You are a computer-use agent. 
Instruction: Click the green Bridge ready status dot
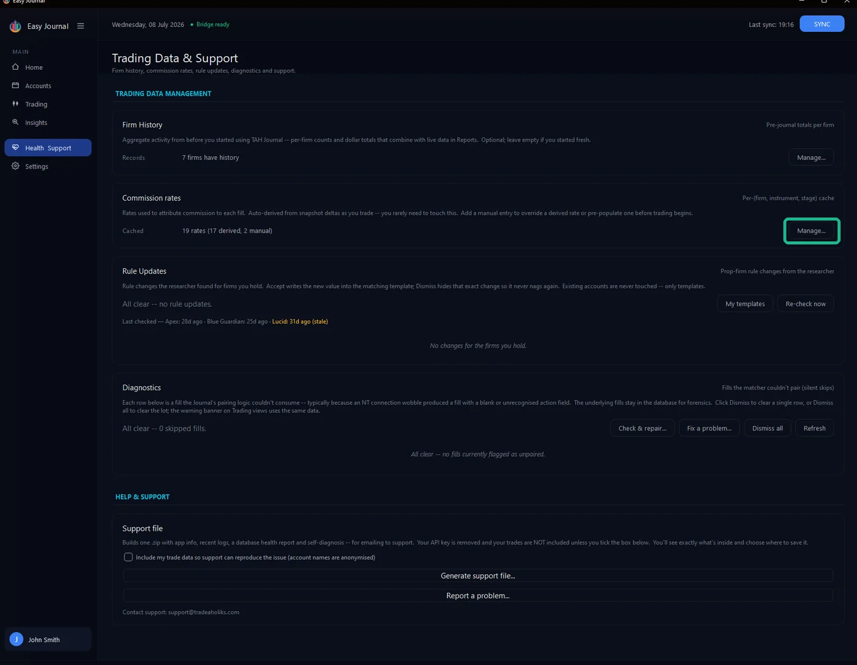(x=192, y=24)
